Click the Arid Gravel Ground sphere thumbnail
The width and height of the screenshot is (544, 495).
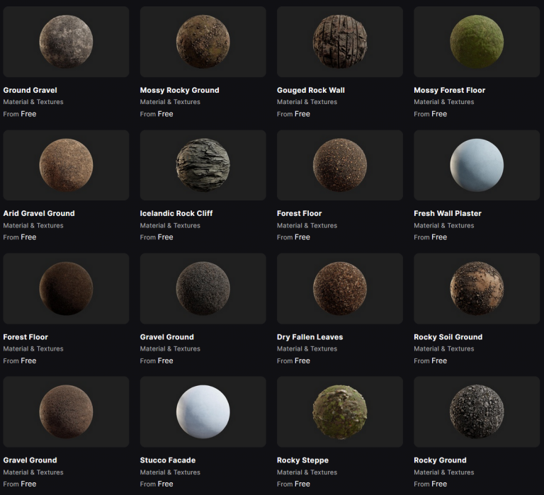(66, 165)
